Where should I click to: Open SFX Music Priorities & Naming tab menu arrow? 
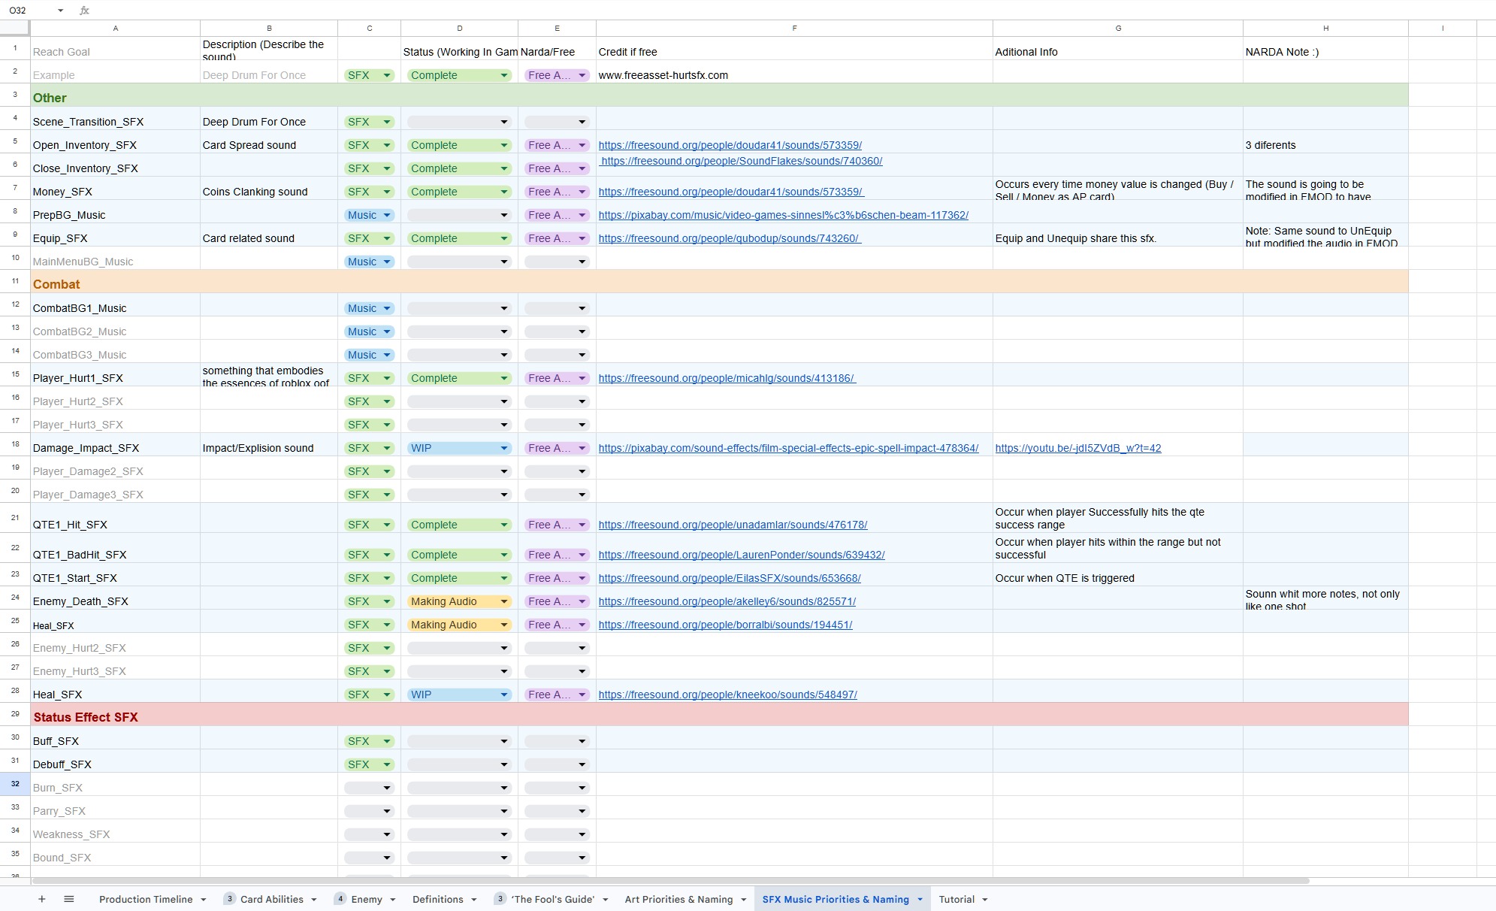pyautogui.click(x=920, y=900)
